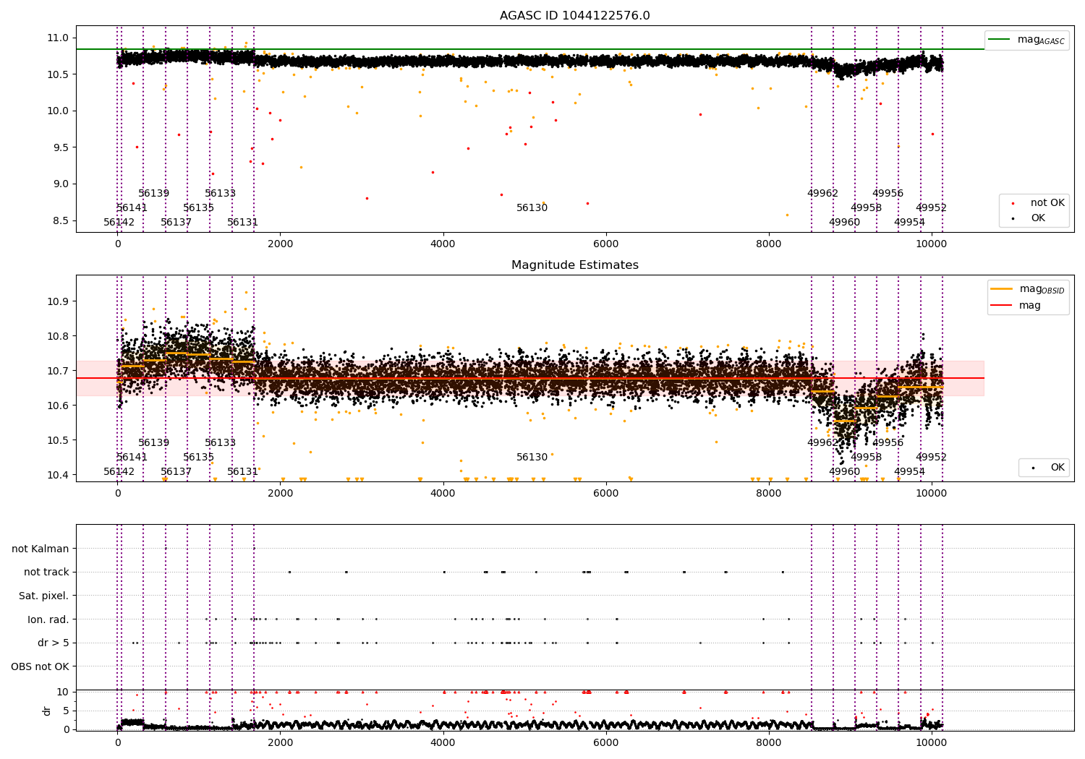The width and height of the screenshot is (1085, 759).
Task: Click the '10.9' y-tick in middle plot
Action: (x=59, y=301)
